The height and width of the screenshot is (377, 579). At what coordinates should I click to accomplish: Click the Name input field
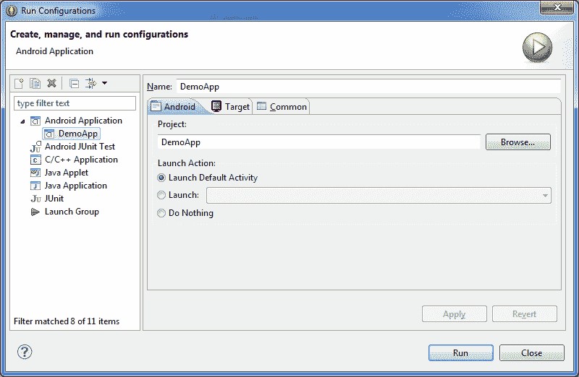(368, 87)
